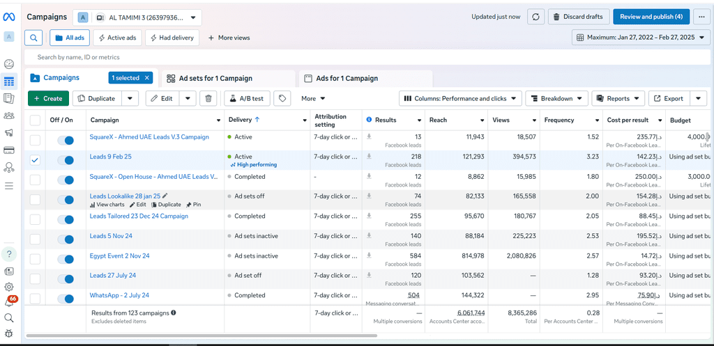The image size is (714, 346).
Task: Open the AL TAMIMI 3 account dropdown
Action: click(137, 17)
